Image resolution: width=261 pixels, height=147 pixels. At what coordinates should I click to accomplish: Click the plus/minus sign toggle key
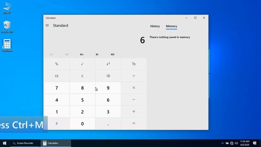57,123
